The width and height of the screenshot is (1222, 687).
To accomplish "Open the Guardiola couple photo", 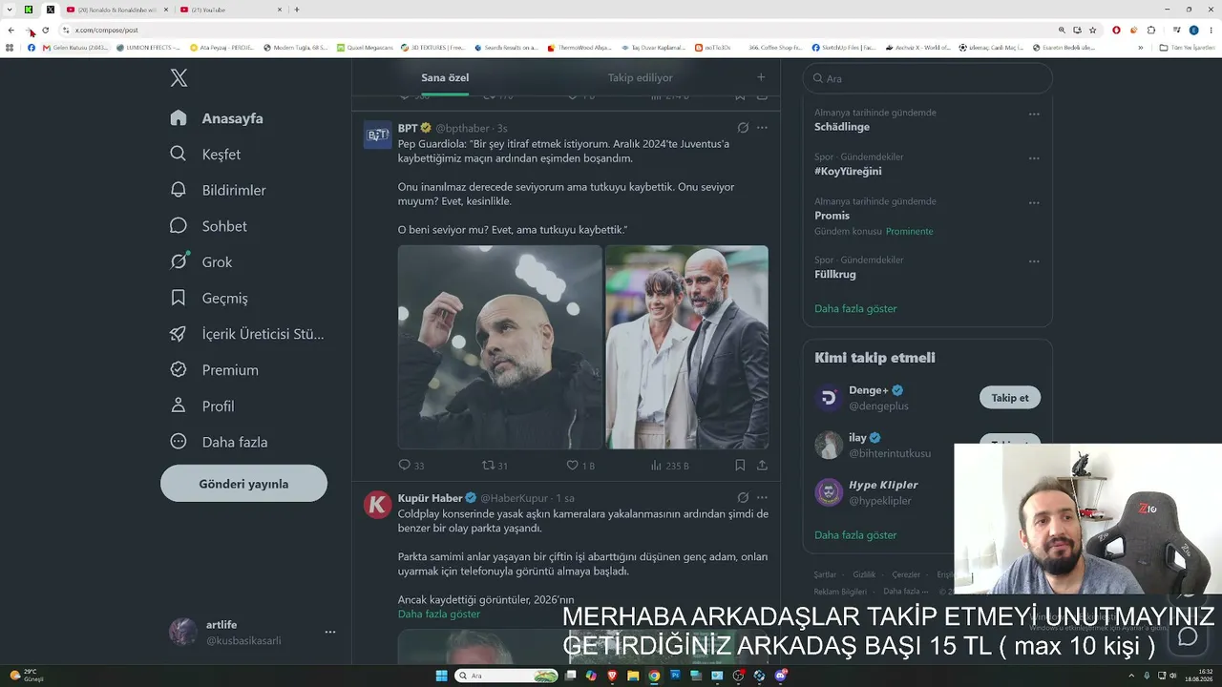I will point(687,347).
